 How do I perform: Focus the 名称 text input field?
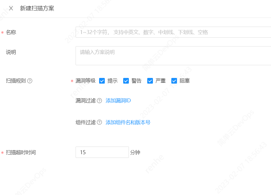tap(173, 32)
